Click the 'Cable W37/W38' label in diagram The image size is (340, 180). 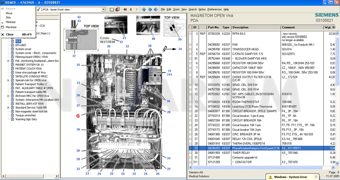click(108, 40)
